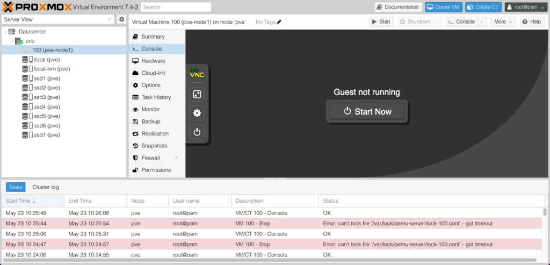Click the Start button in toolbar
550x265 pixels.
382,22
